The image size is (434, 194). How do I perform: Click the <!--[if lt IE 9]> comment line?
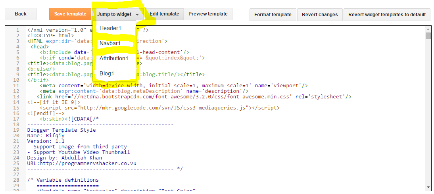coord(54,102)
